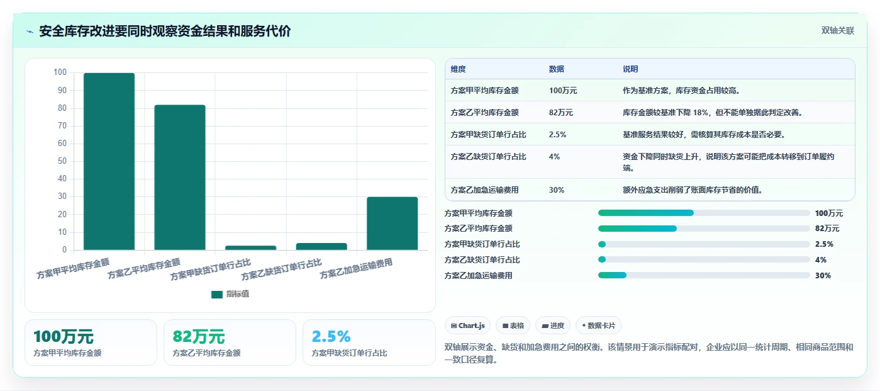Select the 方案乙加急运输费用 bar in chart

coord(393,224)
